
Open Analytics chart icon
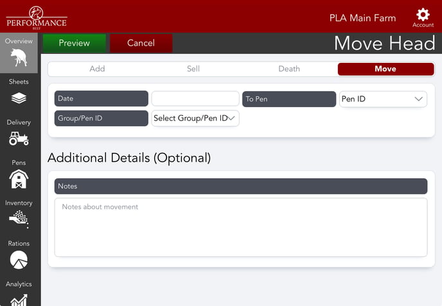(19, 298)
